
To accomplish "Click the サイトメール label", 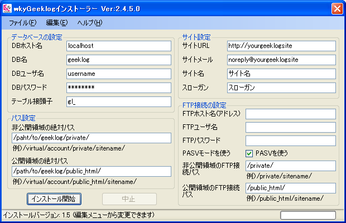I will [x=198, y=60].
